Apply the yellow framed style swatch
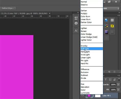The image size is (121, 99). pyautogui.click(x=112, y=26)
